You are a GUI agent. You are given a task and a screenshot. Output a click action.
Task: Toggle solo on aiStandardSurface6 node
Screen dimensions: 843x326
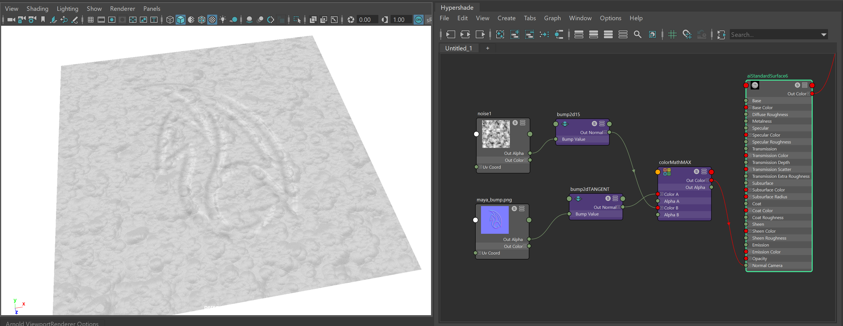coord(797,85)
